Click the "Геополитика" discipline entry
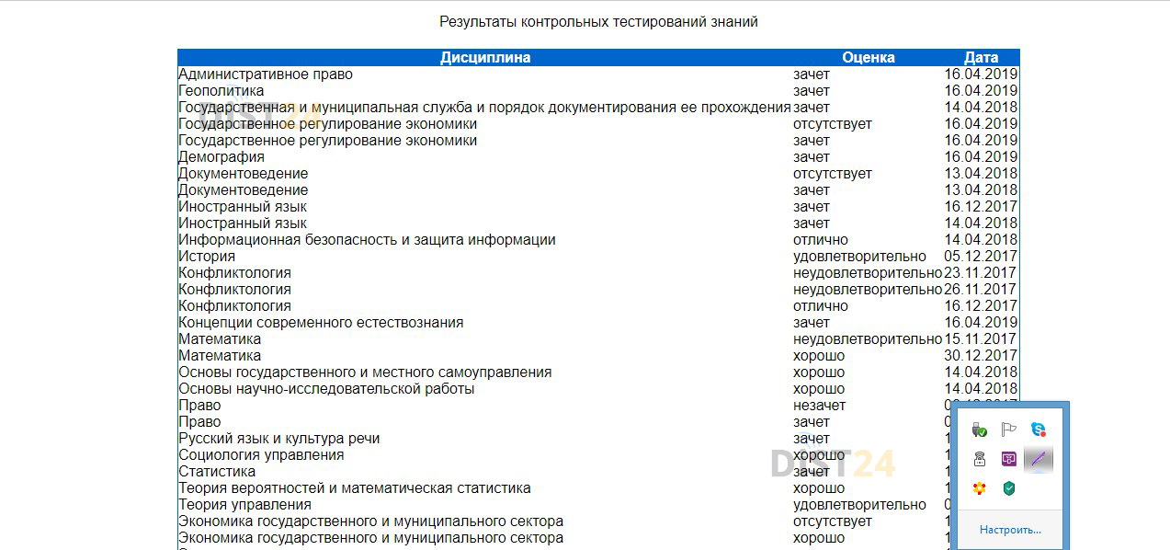 221,90
